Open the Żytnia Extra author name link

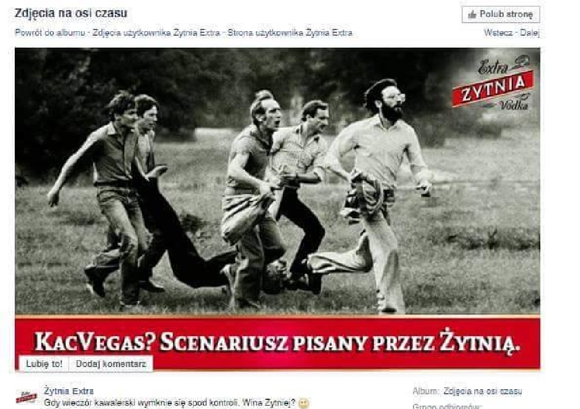(69, 391)
